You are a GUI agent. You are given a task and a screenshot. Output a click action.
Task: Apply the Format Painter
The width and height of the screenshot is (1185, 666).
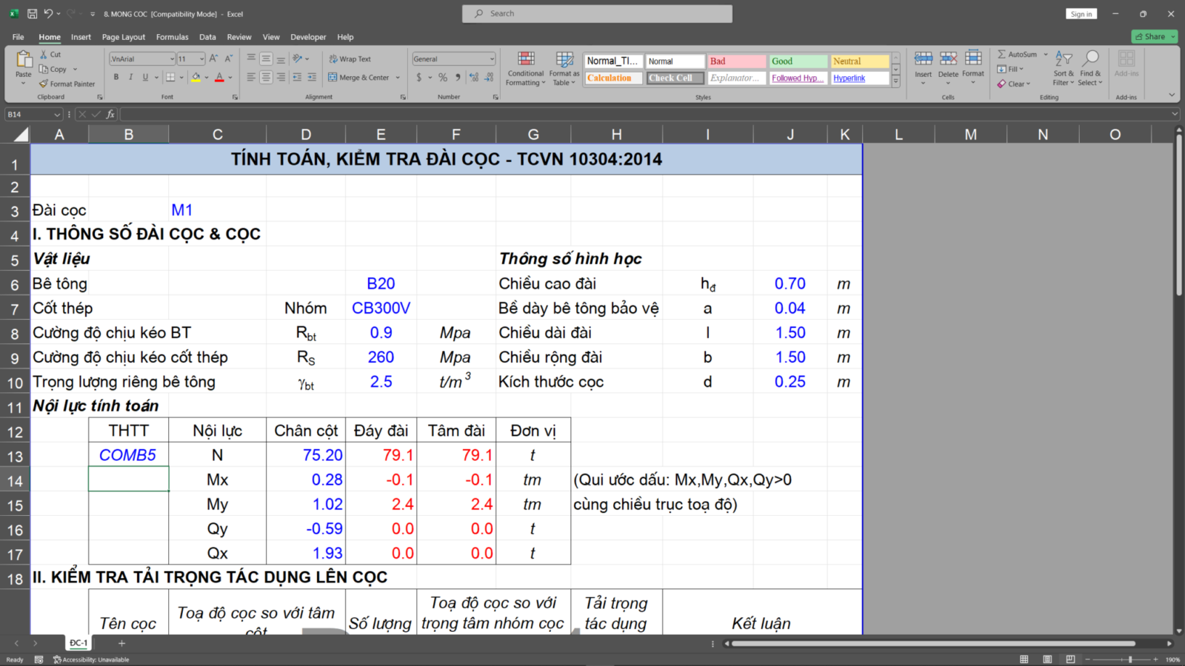[x=67, y=84]
